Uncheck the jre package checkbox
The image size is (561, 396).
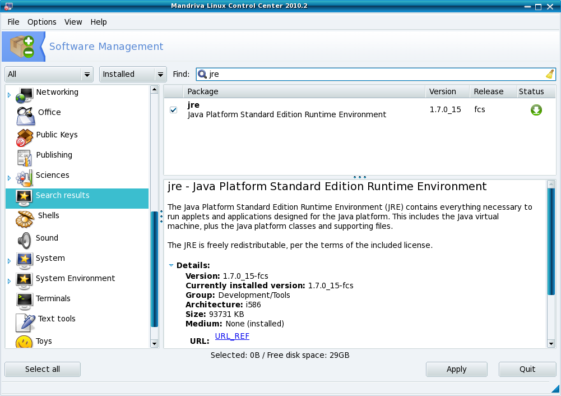coord(174,110)
